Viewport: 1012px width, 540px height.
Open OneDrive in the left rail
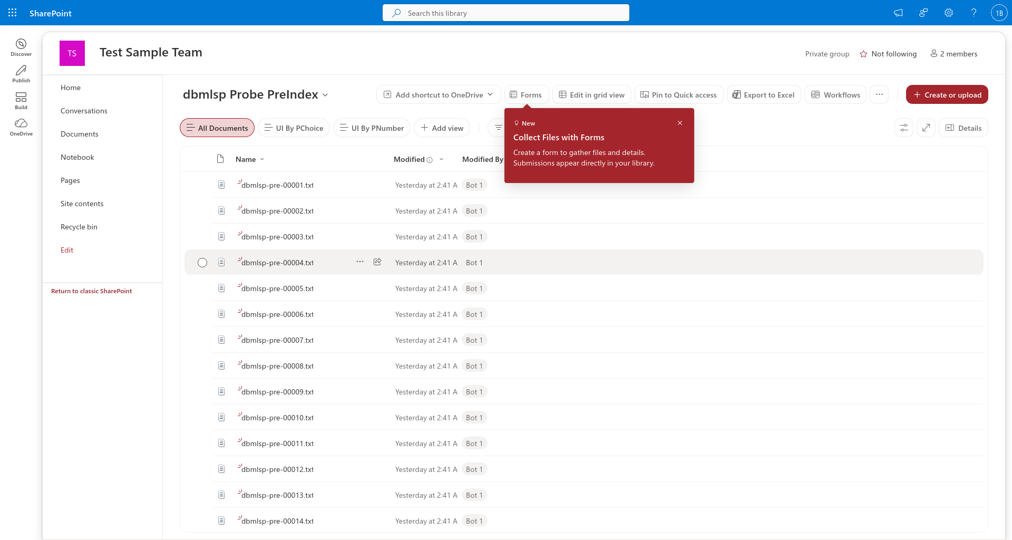(21, 127)
